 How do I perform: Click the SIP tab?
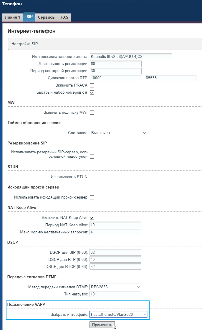29,17
